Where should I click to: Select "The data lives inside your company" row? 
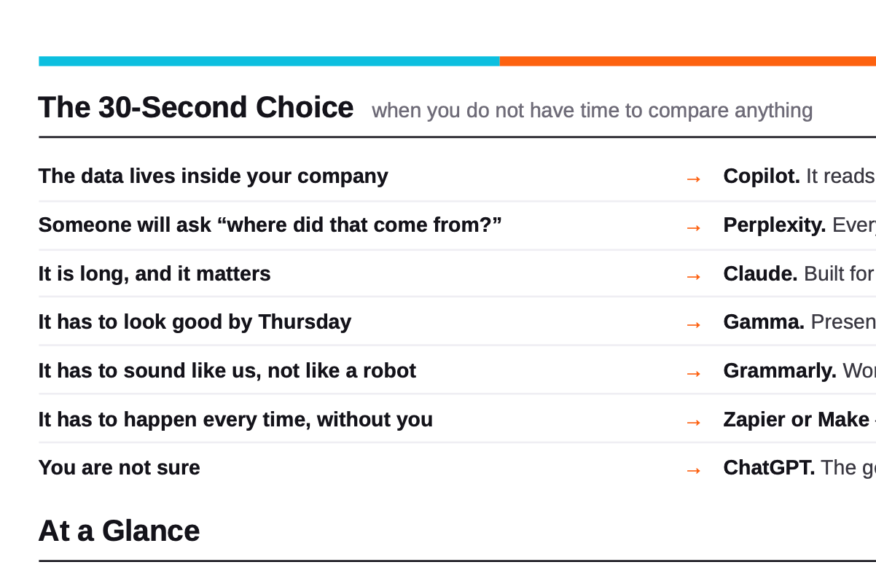457,176
